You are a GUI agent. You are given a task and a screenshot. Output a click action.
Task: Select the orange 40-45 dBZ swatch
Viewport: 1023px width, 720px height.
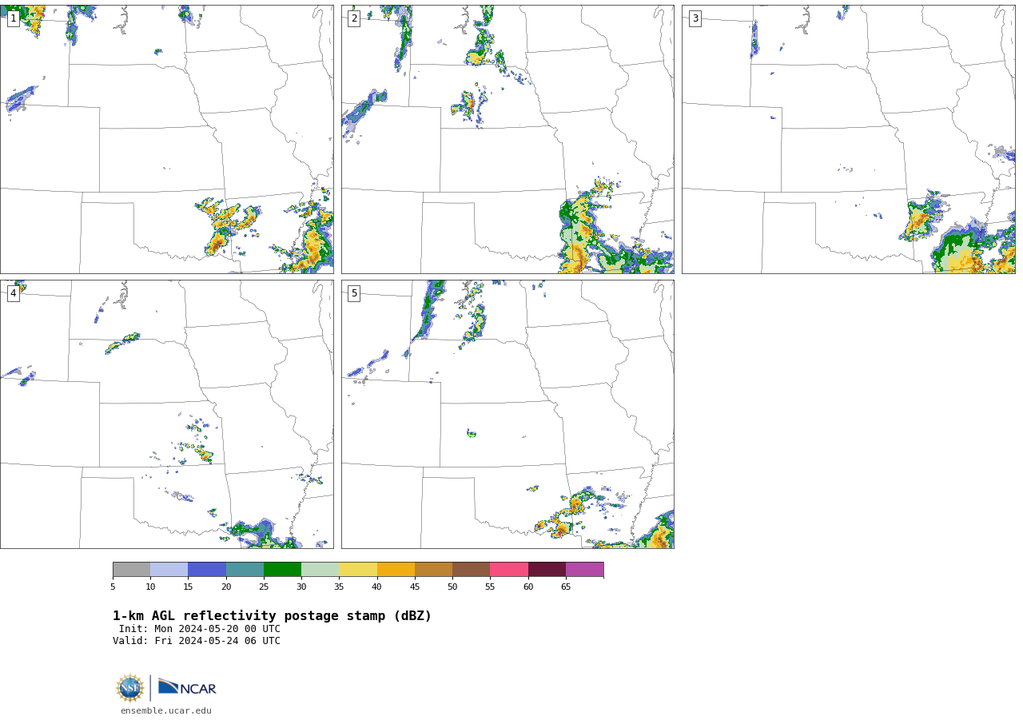click(396, 570)
